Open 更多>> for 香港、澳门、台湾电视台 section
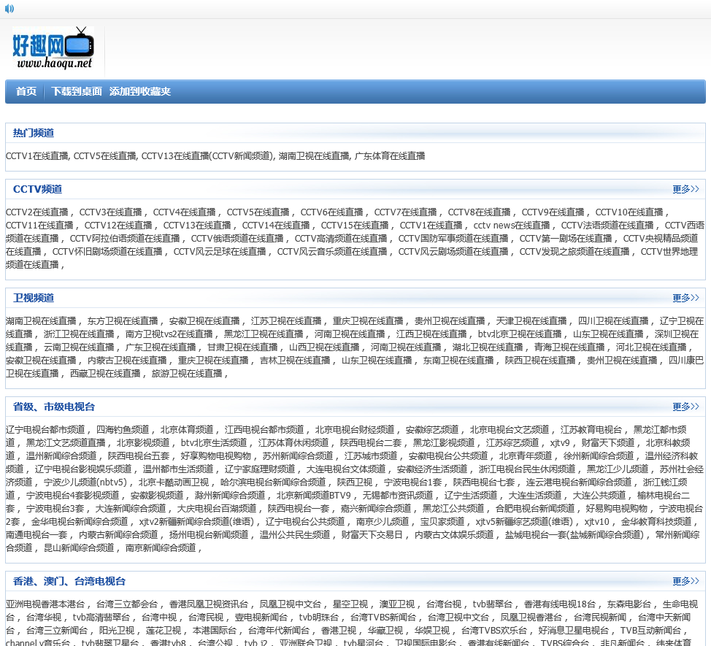Viewport: 711px width, 646px height. (x=685, y=581)
